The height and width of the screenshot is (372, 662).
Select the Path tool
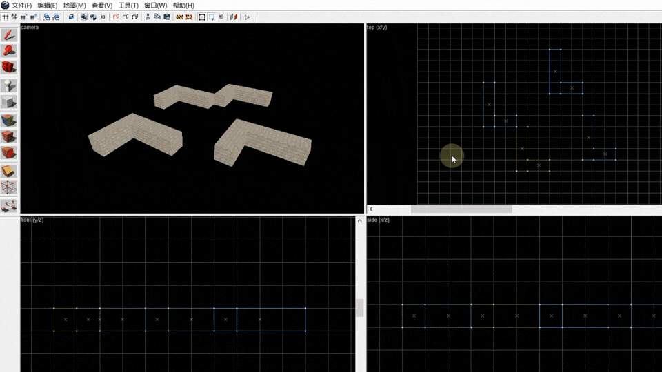pyautogui.click(x=9, y=206)
